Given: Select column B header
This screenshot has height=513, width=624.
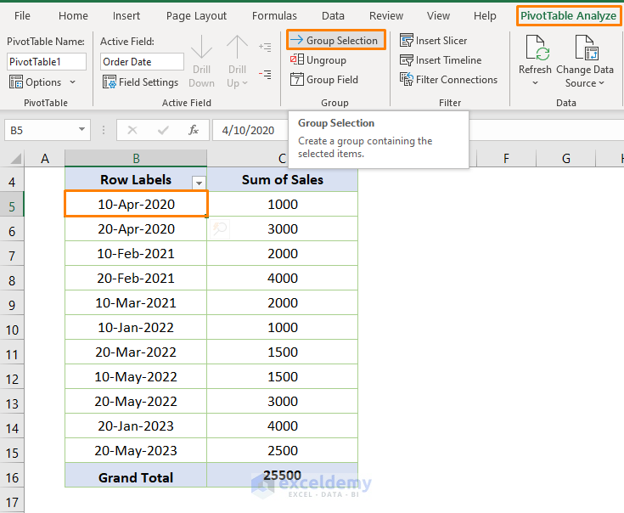Looking at the screenshot, I should click(136, 159).
